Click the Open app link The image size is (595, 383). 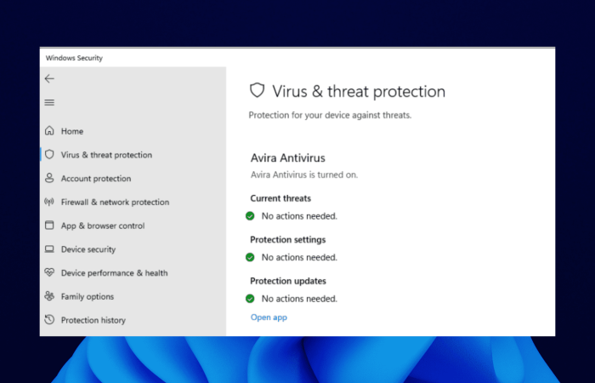269,317
